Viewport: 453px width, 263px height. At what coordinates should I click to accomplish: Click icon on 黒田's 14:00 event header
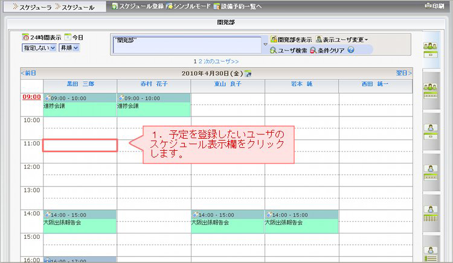pyautogui.click(x=47, y=215)
